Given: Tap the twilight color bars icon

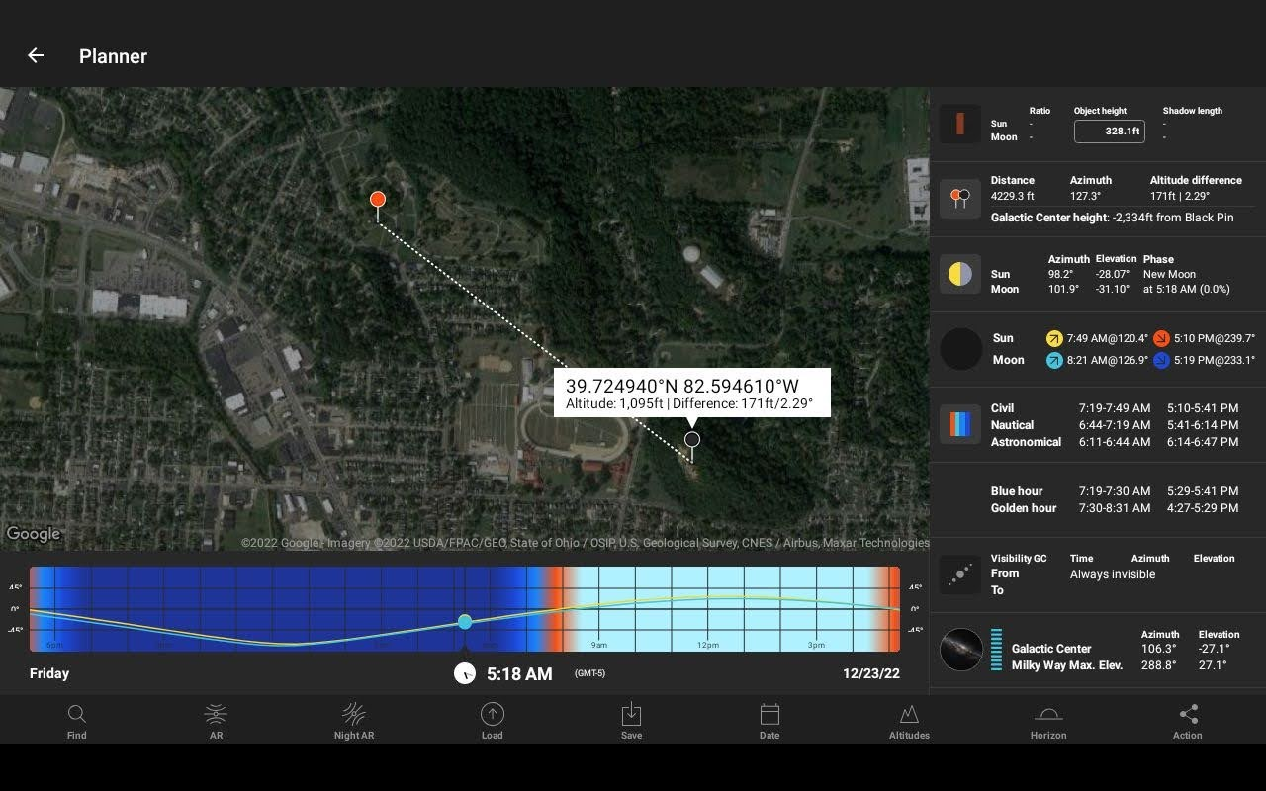Looking at the screenshot, I should coord(959,424).
